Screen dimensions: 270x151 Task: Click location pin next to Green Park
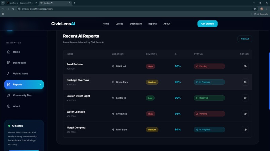(x=113, y=82)
